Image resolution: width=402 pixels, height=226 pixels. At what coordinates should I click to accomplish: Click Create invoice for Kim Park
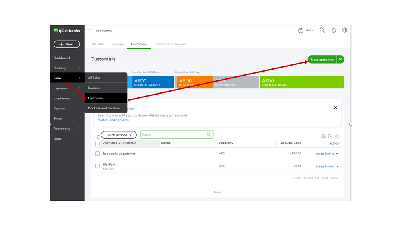325,166
